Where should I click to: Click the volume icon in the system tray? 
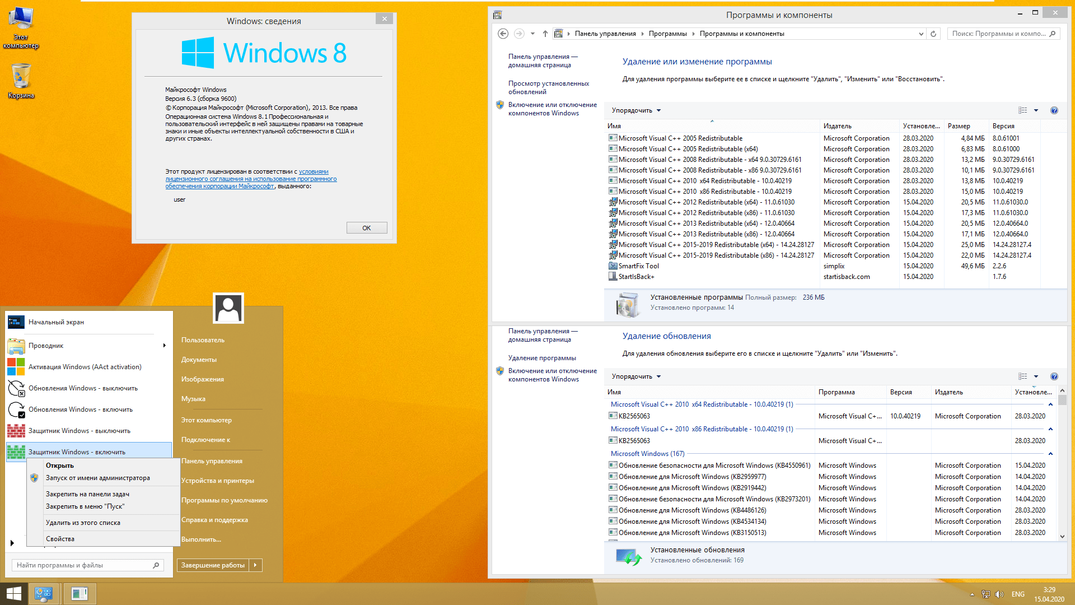(999, 594)
